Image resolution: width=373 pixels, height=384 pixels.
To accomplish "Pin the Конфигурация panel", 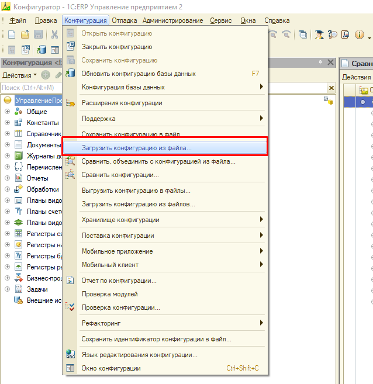I will [320, 63].
